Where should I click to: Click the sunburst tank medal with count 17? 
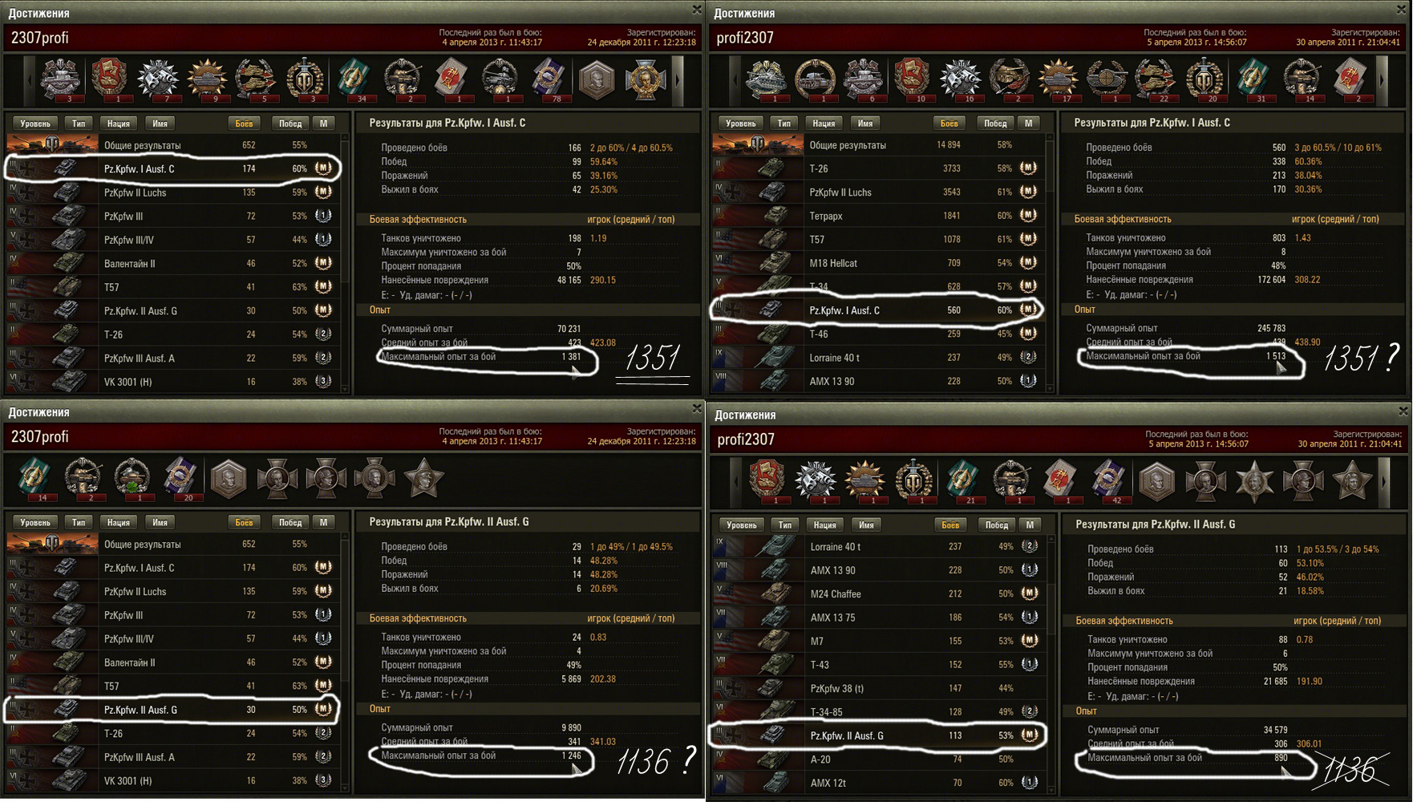[1058, 80]
